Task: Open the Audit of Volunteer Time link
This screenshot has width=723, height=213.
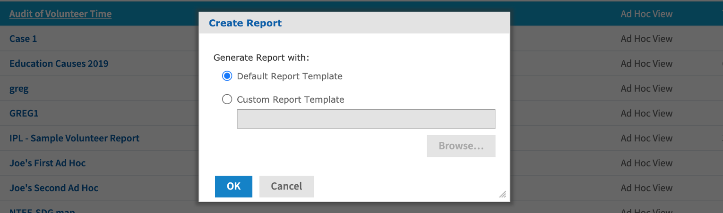Action: [x=60, y=14]
